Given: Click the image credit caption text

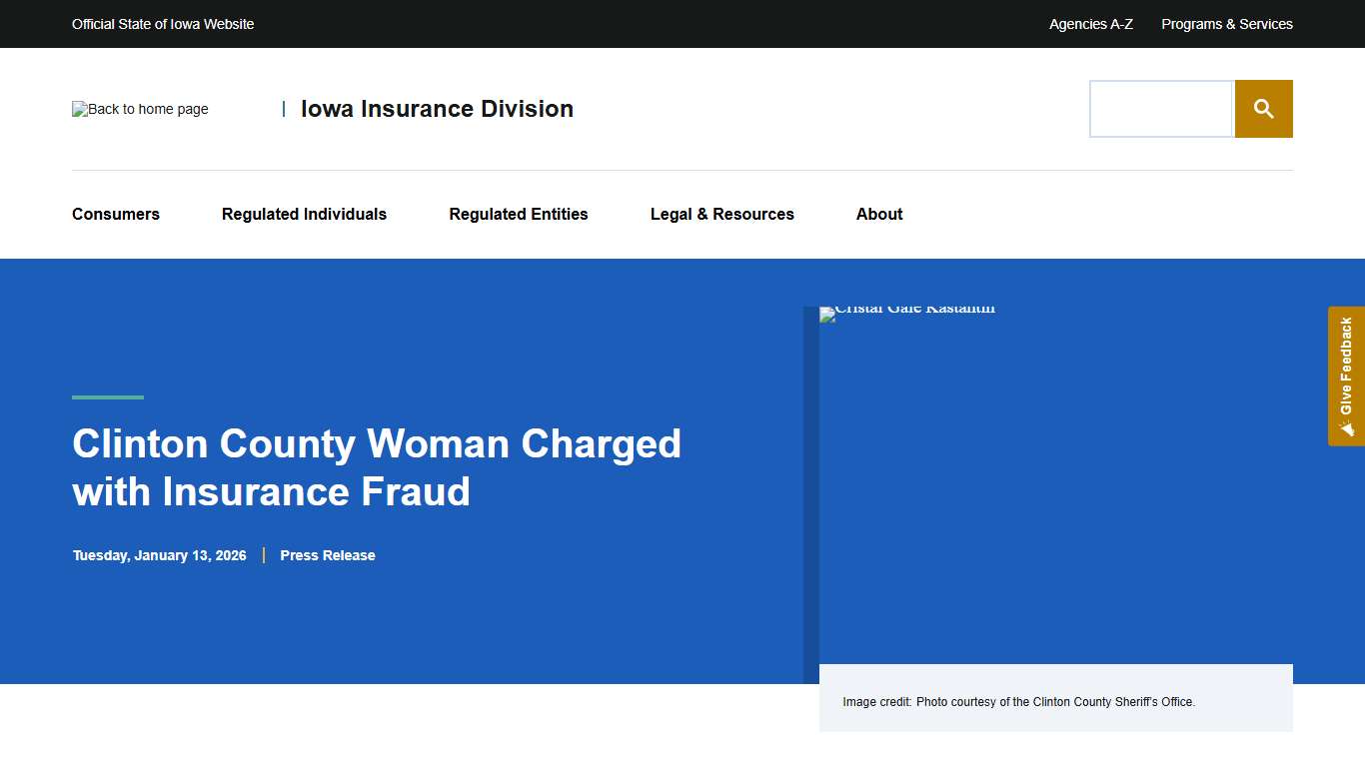Looking at the screenshot, I should [1019, 701].
